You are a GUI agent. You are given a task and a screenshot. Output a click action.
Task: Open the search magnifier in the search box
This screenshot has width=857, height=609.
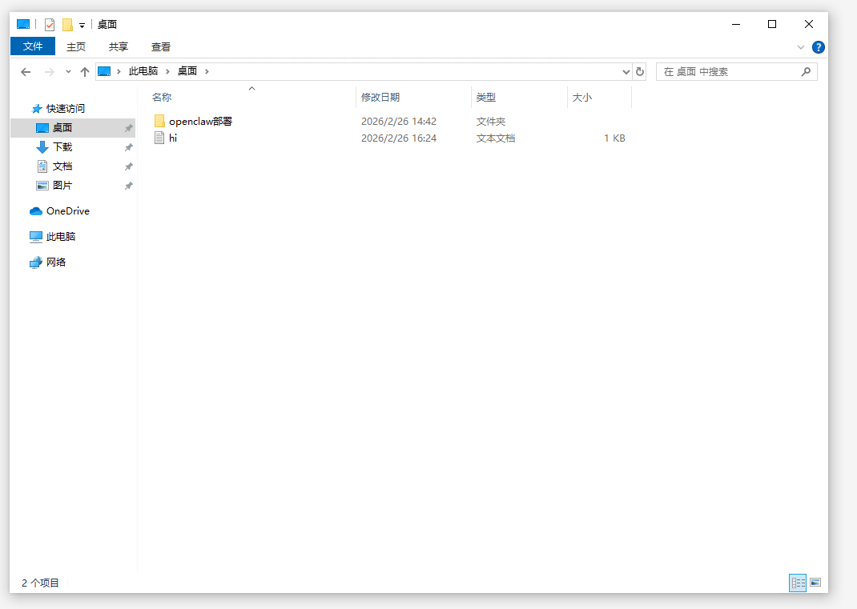pos(806,71)
